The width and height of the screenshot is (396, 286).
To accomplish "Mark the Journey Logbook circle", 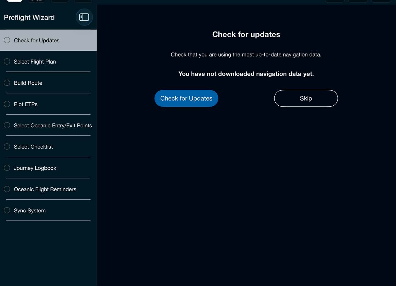I will (x=7, y=168).
